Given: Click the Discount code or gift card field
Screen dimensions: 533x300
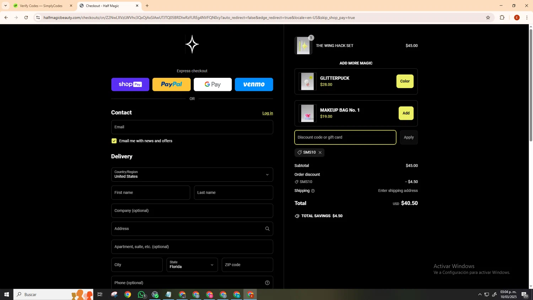Looking at the screenshot, I should 345,137.
